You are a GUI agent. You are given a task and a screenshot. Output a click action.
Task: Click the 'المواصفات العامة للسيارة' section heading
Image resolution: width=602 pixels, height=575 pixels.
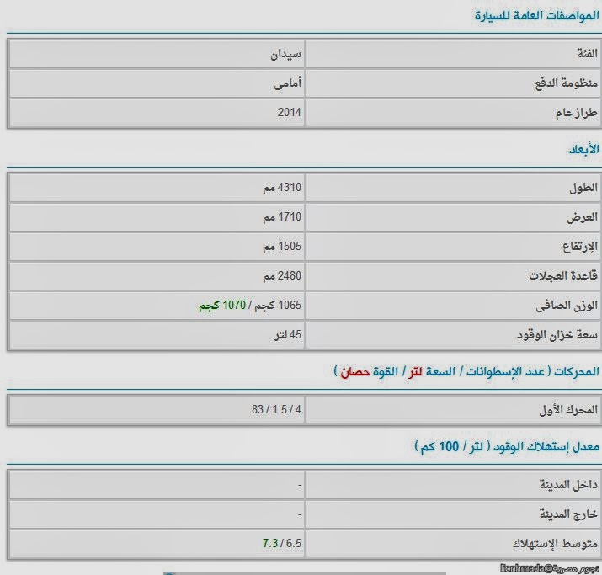click(536, 15)
